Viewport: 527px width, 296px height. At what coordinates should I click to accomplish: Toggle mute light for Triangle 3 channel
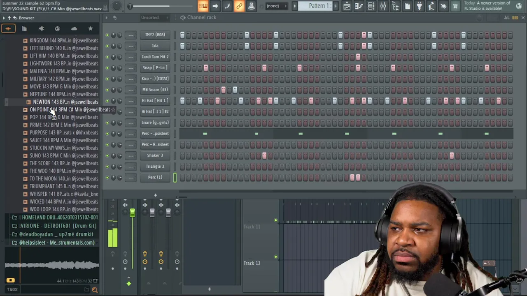[107, 166]
